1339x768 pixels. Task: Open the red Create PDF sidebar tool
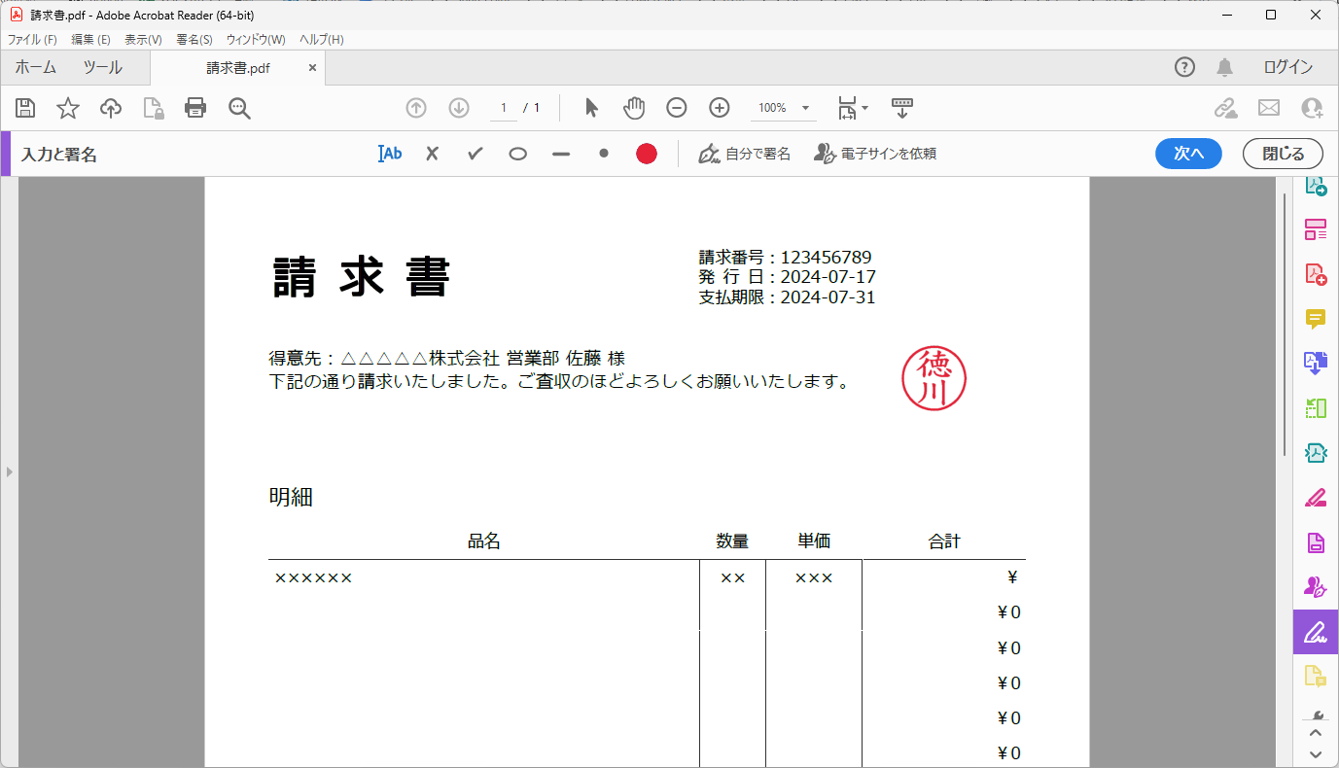click(1316, 274)
